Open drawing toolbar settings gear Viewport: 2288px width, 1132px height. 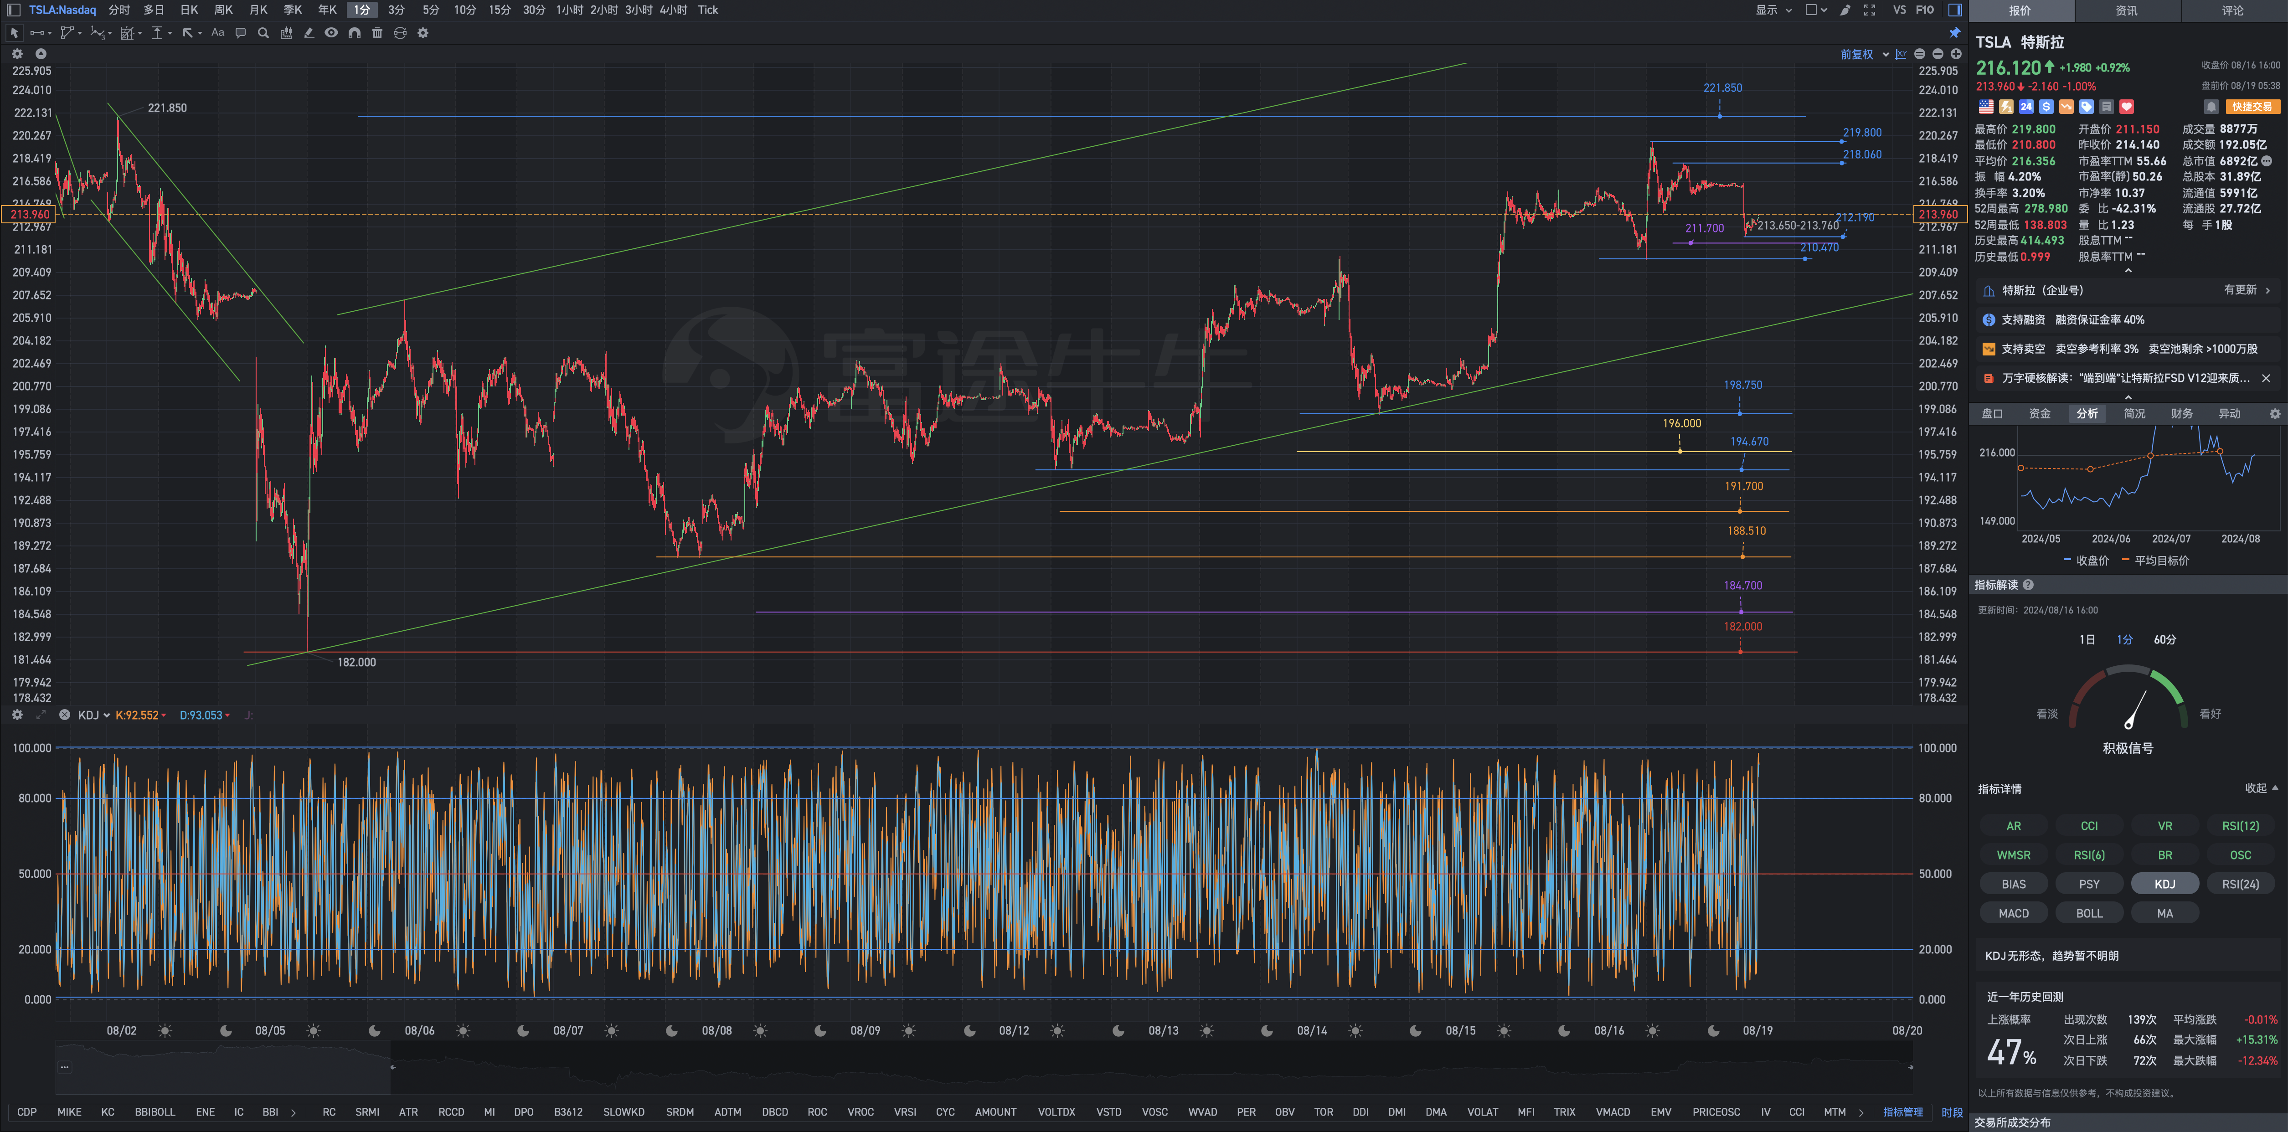423,33
